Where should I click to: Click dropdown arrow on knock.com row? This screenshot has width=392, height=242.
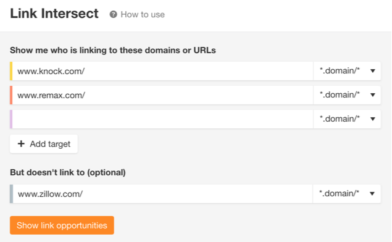[x=373, y=71]
